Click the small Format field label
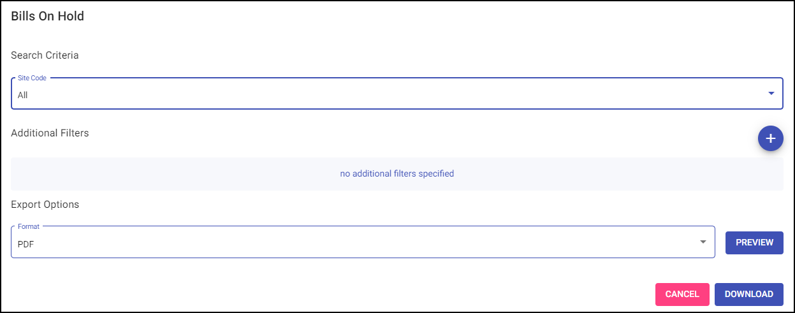 [x=28, y=226]
